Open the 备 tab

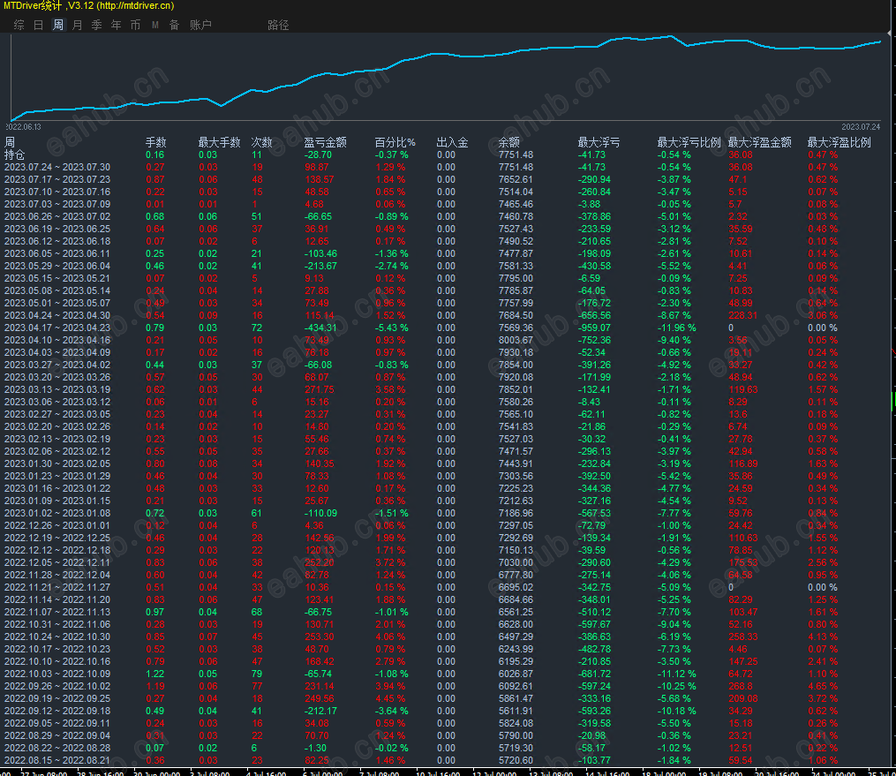(x=174, y=25)
